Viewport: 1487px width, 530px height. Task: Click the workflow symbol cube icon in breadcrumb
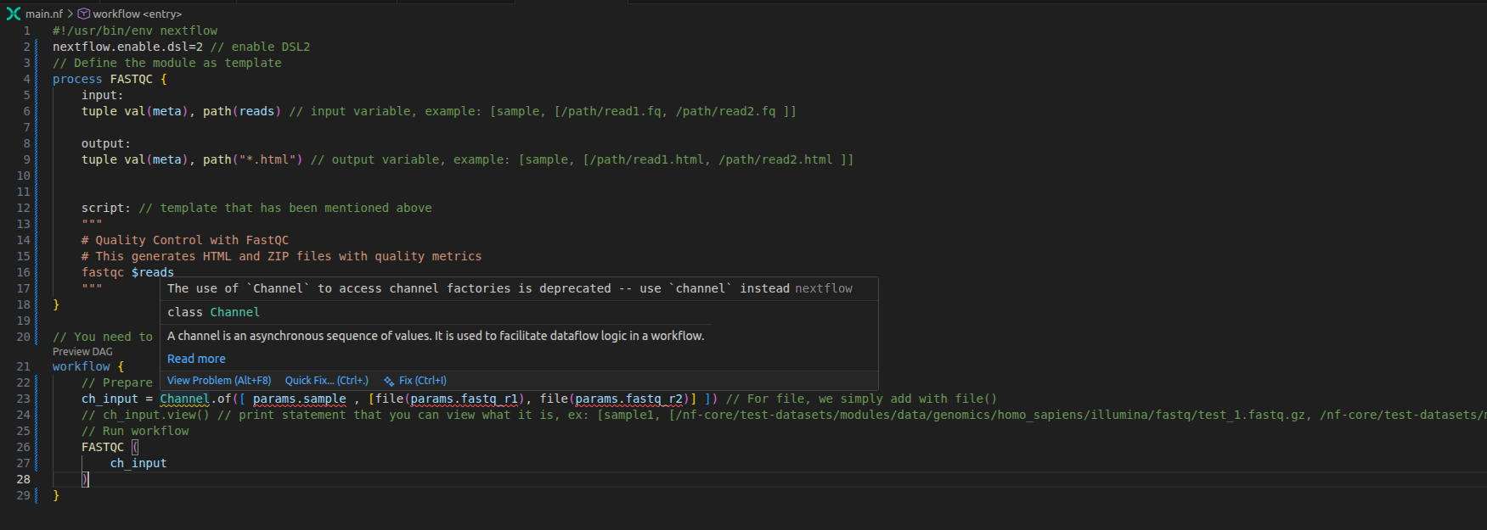coord(84,14)
